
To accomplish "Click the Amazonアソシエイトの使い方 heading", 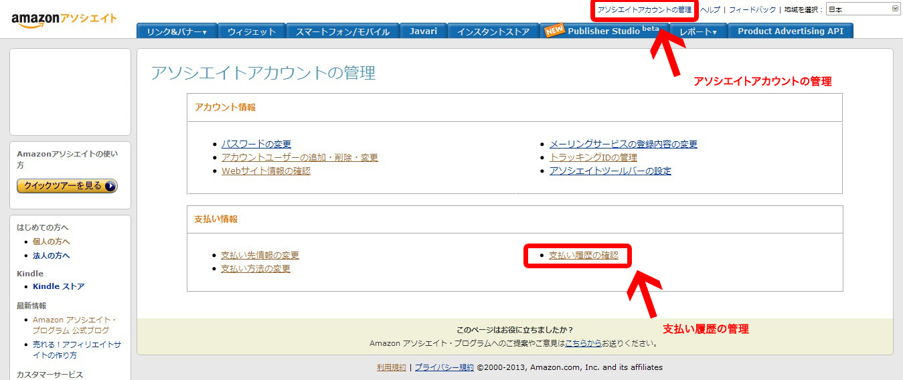I will pos(67,159).
